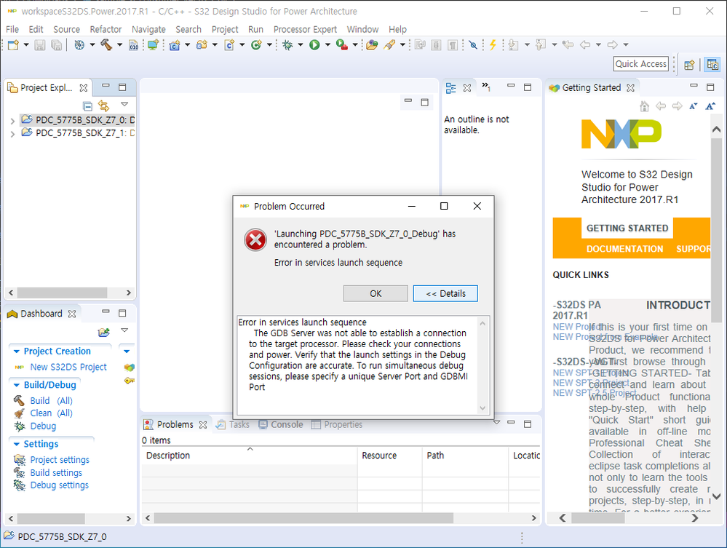Click OK in the Problem Occurred dialog
The width and height of the screenshot is (727, 548).
coord(376,293)
